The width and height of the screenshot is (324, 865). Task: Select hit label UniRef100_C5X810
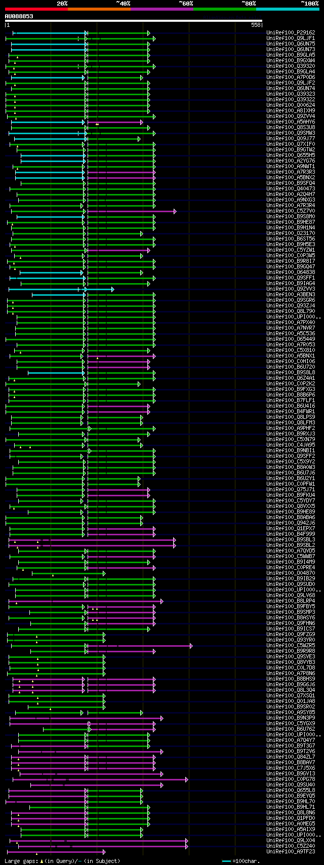pos(291,350)
